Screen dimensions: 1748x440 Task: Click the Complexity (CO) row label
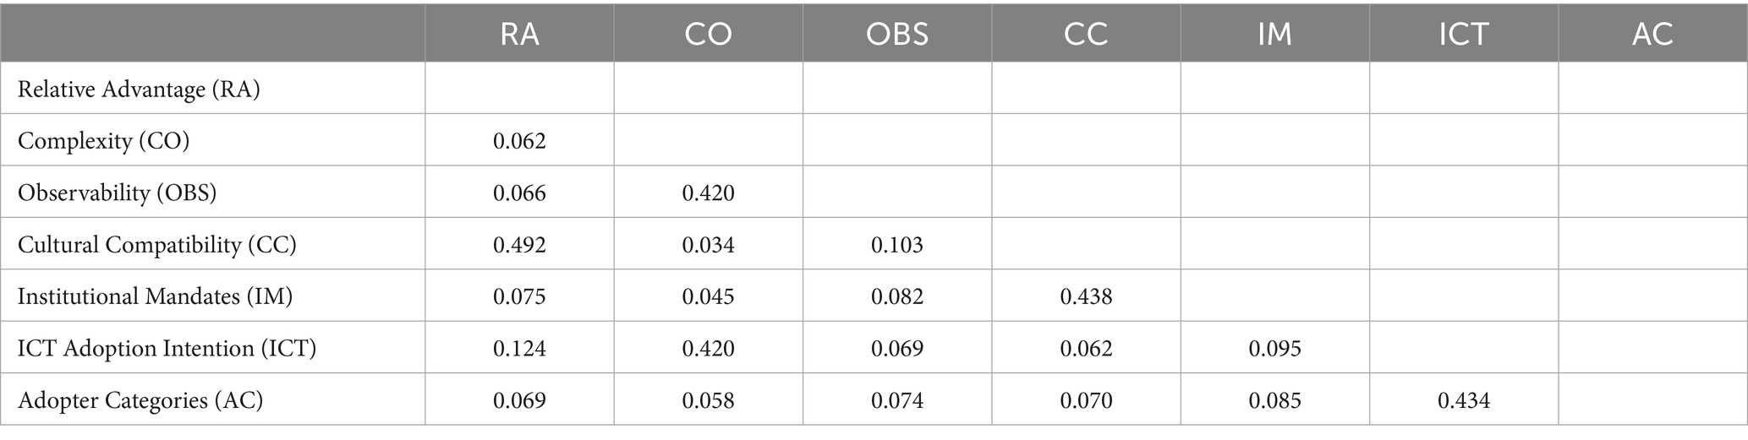103,140
